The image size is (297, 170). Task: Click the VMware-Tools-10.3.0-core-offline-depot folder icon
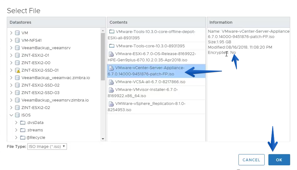point(112,32)
